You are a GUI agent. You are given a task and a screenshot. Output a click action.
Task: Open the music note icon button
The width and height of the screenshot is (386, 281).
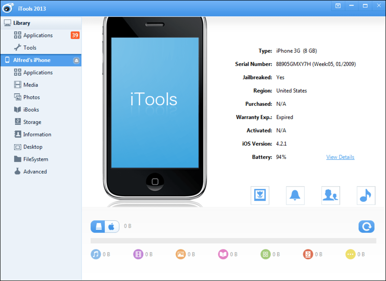click(x=366, y=195)
